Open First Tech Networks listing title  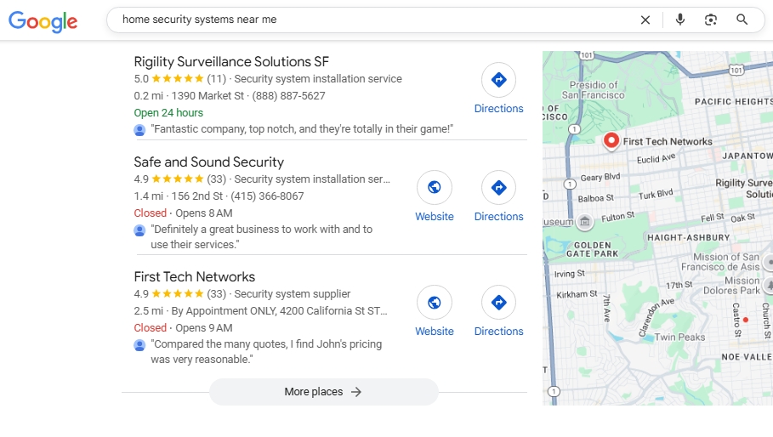coord(194,276)
